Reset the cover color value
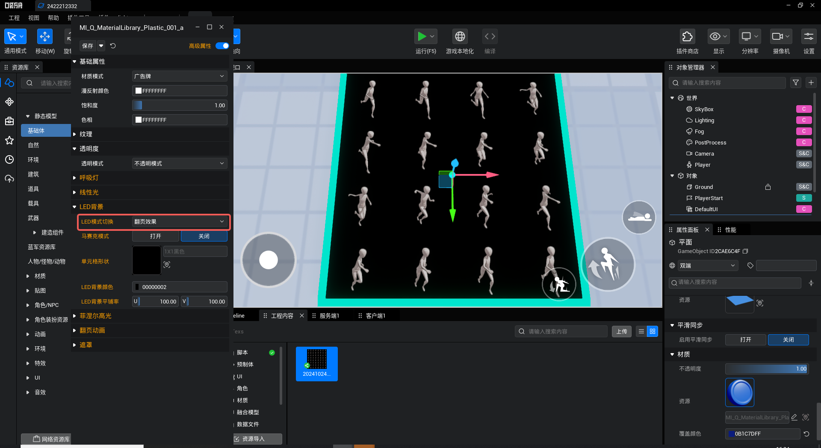 coord(806,433)
